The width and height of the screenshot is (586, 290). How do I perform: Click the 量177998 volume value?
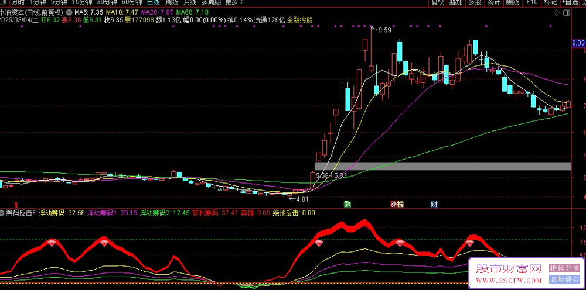point(139,20)
